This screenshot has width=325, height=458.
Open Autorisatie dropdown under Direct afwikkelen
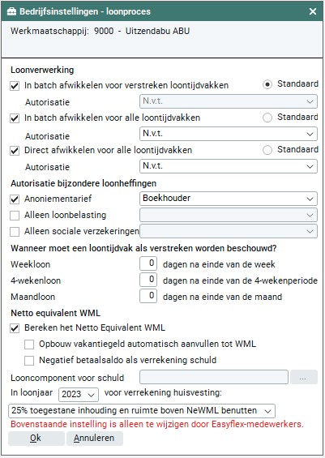[x=229, y=166]
